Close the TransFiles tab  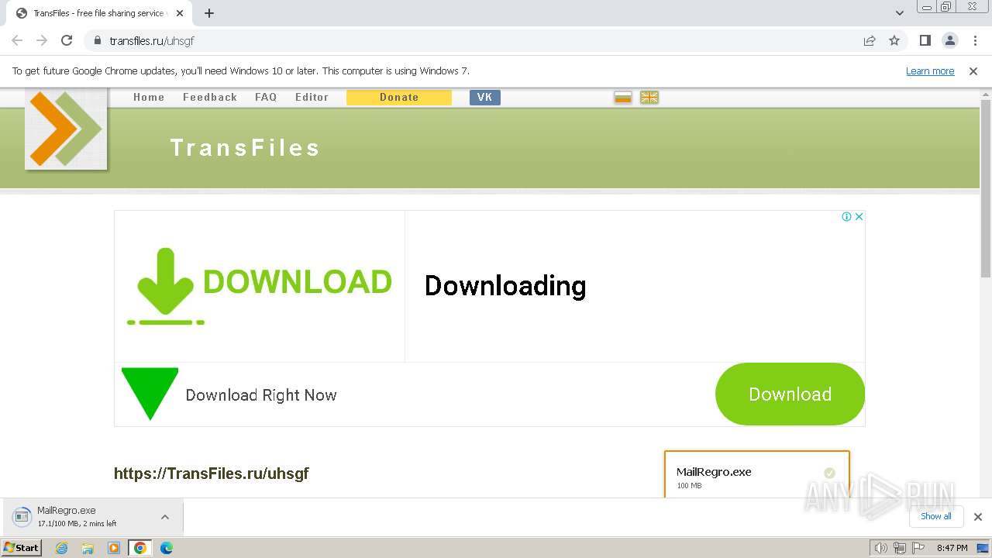tap(180, 13)
